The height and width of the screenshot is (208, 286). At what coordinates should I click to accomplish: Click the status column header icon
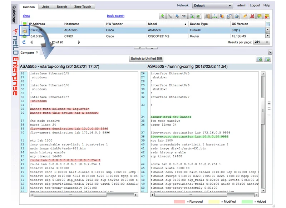coord(25,24)
